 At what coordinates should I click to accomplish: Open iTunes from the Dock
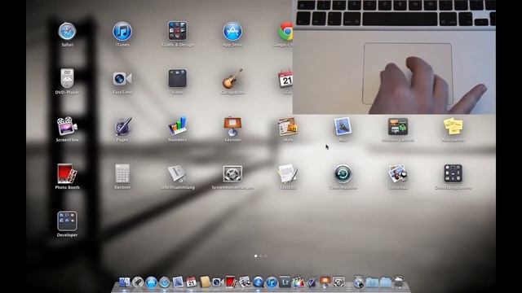(272, 282)
